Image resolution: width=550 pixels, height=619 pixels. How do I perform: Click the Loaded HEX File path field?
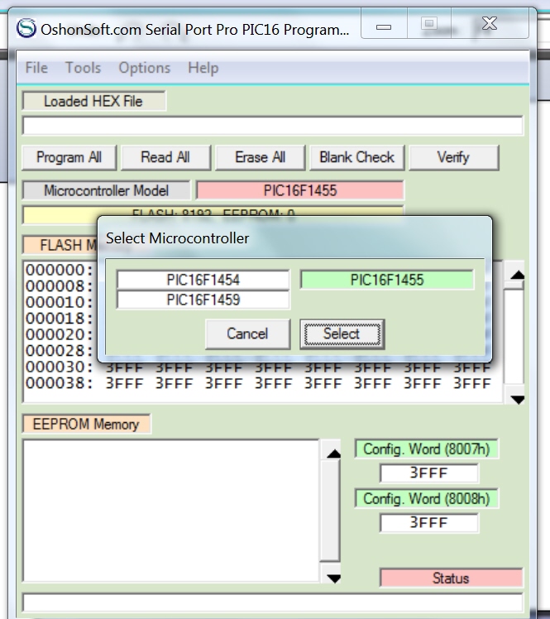(x=273, y=126)
